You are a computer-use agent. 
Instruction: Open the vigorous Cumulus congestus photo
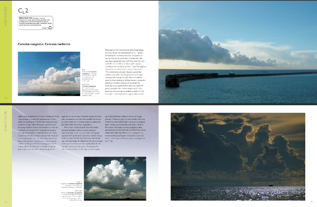point(115,178)
